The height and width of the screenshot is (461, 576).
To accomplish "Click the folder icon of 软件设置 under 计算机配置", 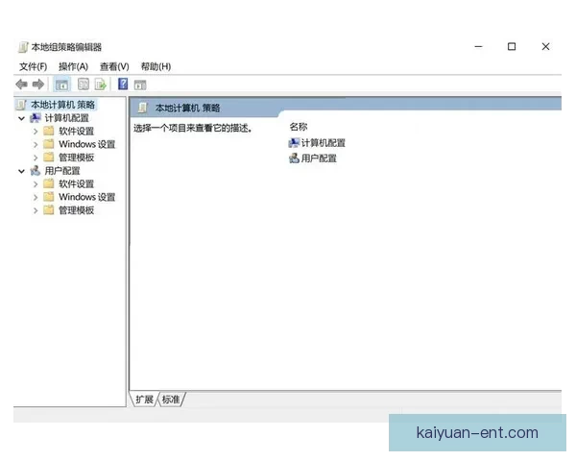I will pyautogui.click(x=49, y=131).
